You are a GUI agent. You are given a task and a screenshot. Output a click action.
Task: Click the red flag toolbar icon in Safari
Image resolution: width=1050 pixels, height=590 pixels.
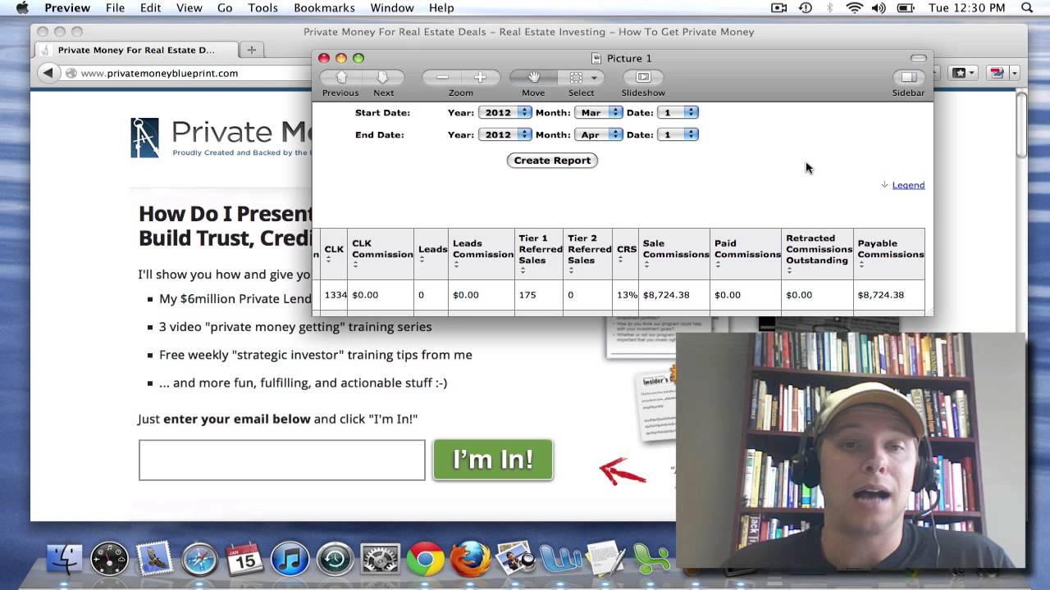(x=996, y=73)
